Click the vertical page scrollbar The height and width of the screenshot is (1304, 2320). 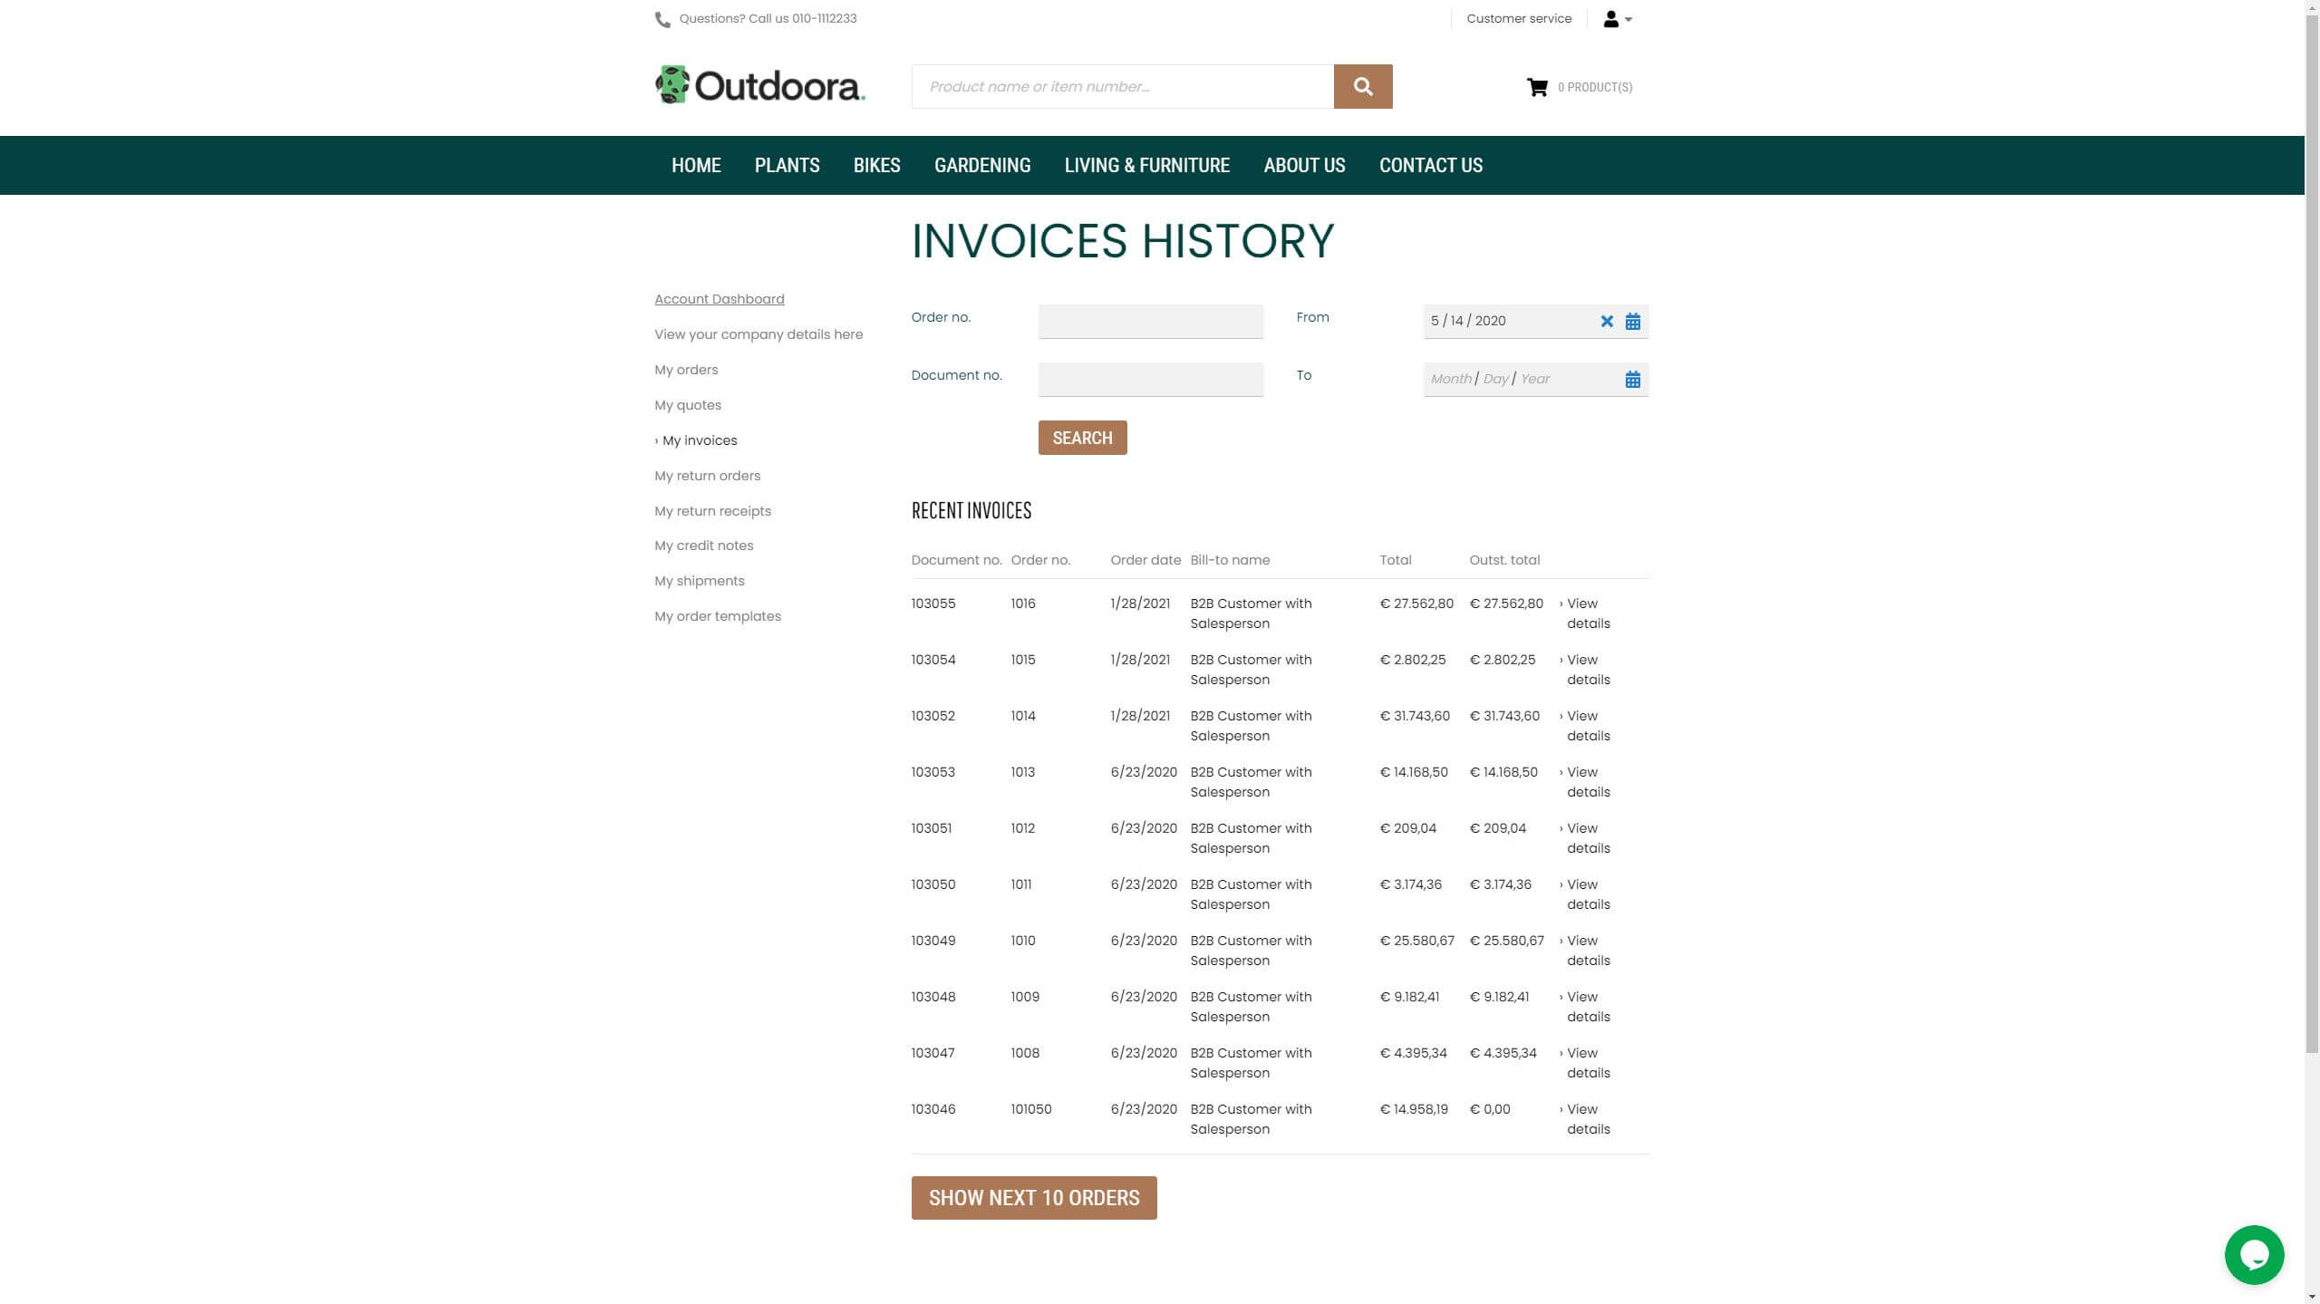point(2312,533)
